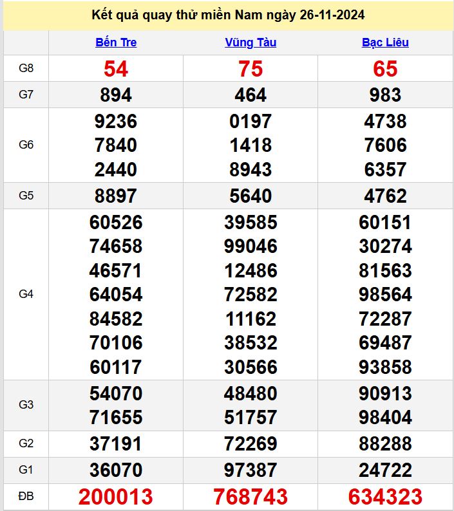Select G7 number 983
Viewport: 454px width, 511px height.
[385, 95]
